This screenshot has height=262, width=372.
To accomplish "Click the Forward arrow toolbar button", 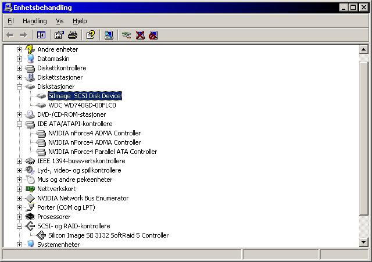I will coord(23,35).
